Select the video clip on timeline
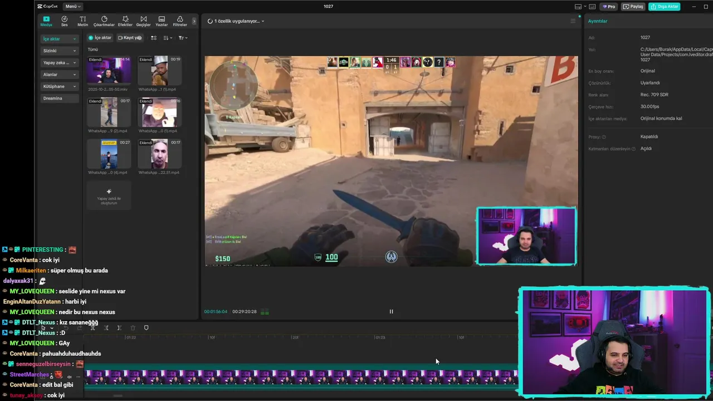 (301, 377)
